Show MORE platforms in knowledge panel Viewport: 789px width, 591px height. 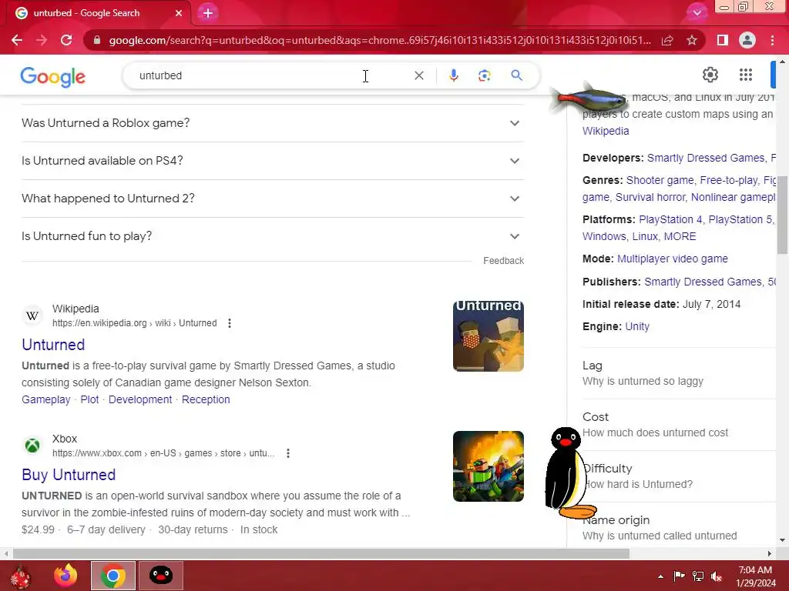tap(680, 237)
